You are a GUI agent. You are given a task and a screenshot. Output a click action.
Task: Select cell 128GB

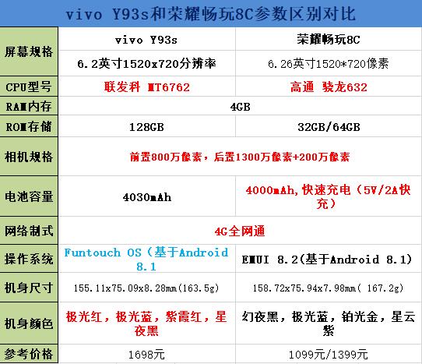click(x=146, y=126)
